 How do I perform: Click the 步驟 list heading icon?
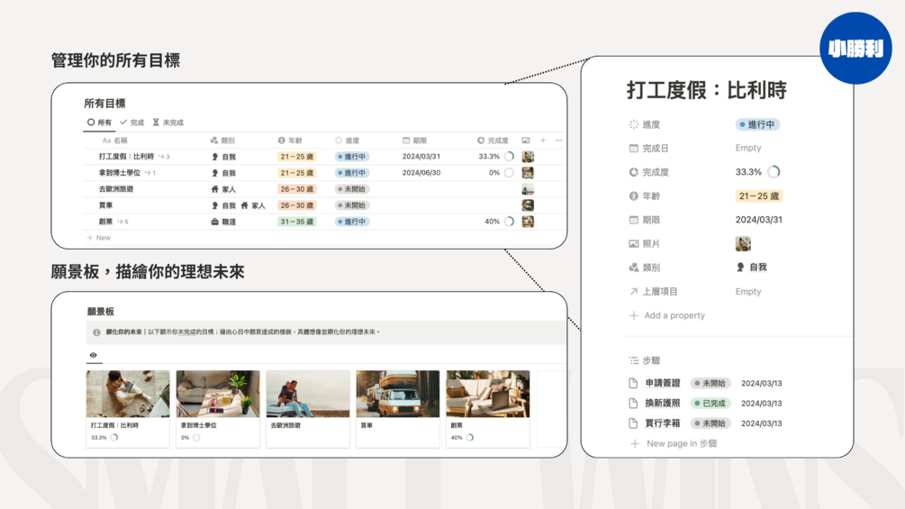click(634, 360)
